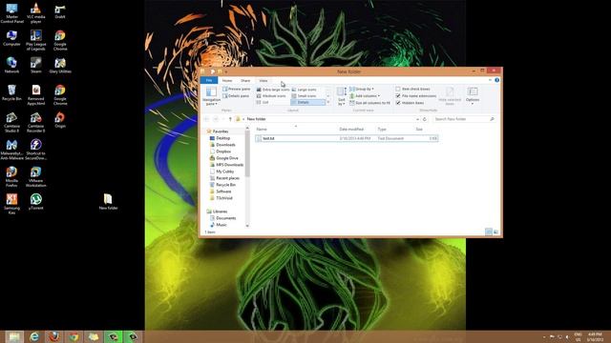This screenshot has height=343, width=611.
Task: Open the File tab
Action: point(209,80)
